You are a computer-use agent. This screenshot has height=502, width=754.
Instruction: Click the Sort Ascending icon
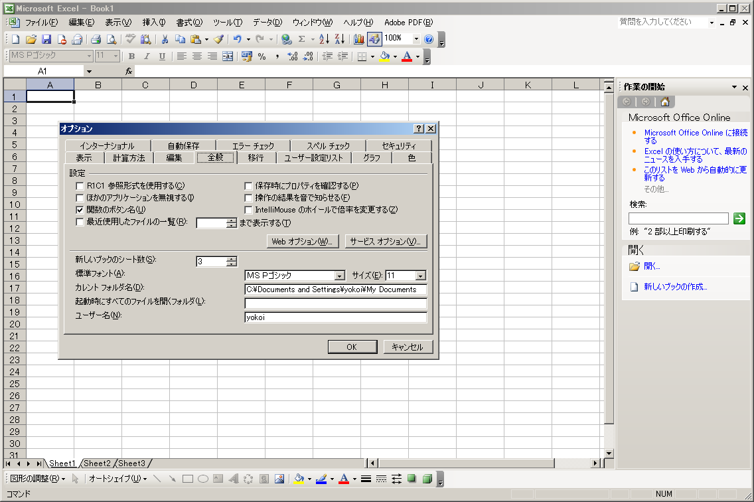pos(324,39)
